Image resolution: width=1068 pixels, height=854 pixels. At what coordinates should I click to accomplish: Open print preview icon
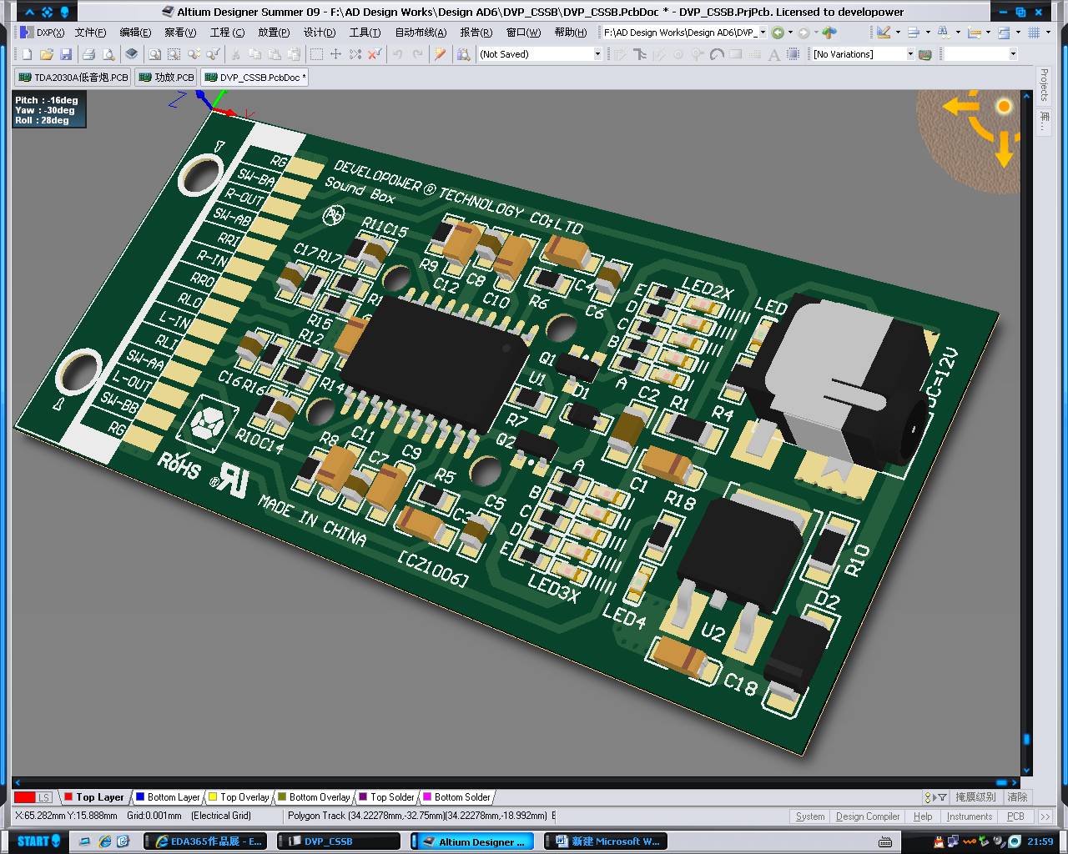pos(108,54)
